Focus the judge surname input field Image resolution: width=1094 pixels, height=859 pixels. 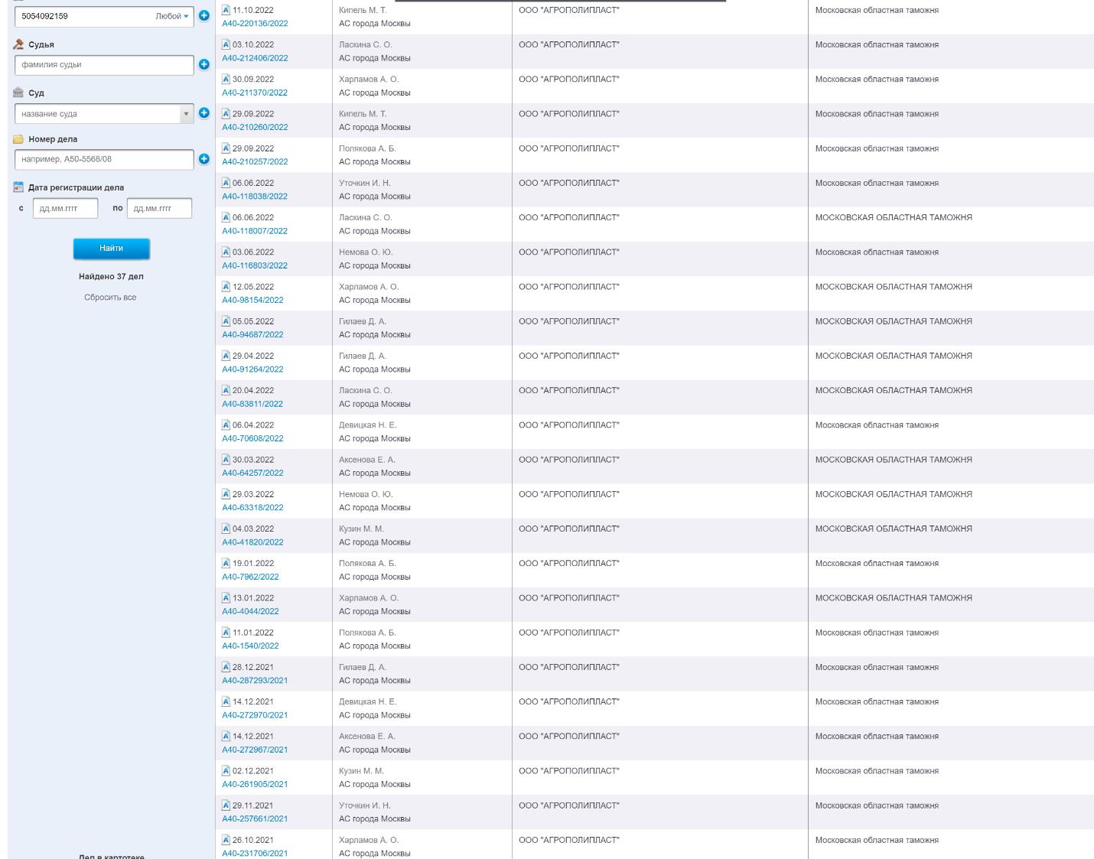tap(104, 65)
